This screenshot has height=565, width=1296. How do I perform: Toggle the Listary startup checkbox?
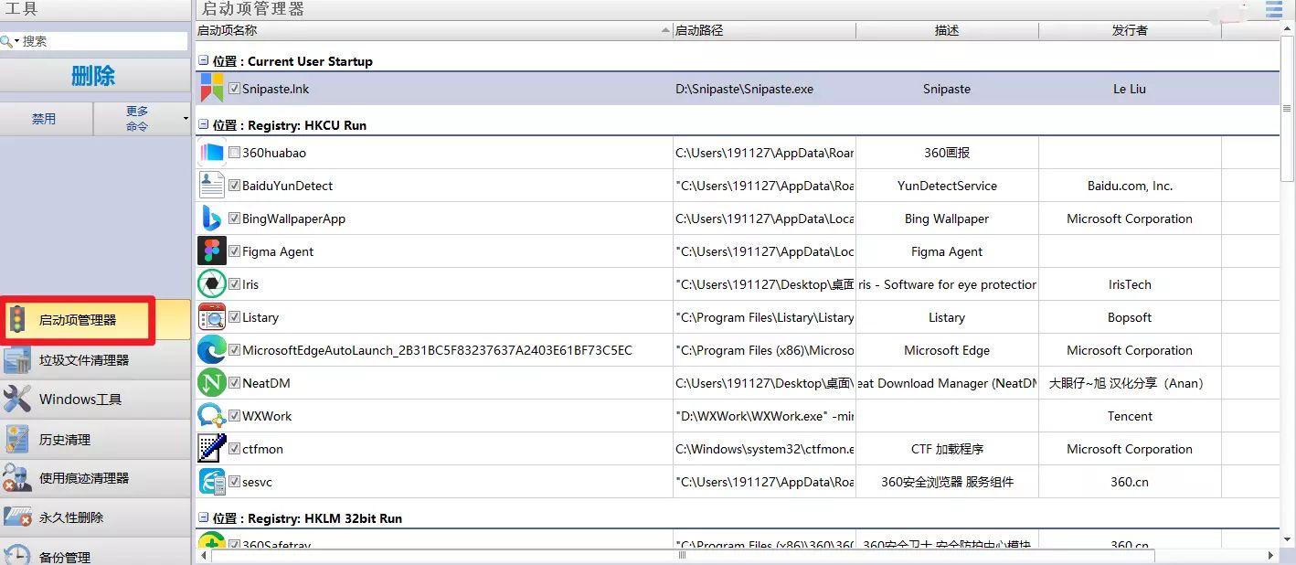(x=235, y=317)
